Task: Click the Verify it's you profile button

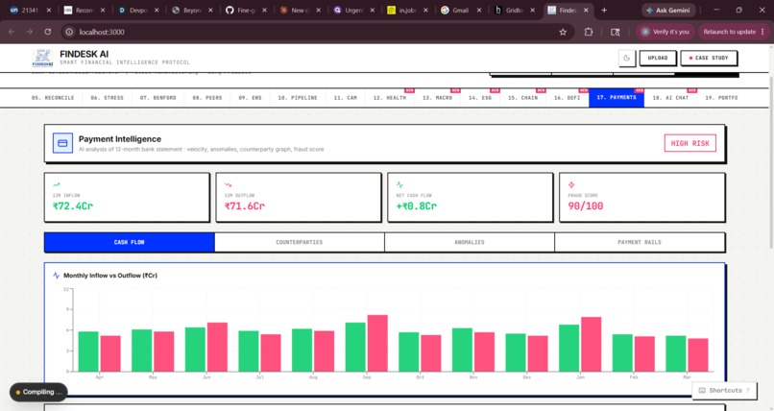Action: tap(665, 32)
